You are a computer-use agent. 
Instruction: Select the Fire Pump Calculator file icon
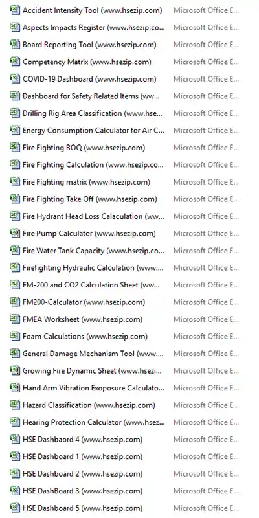click(15, 234)
